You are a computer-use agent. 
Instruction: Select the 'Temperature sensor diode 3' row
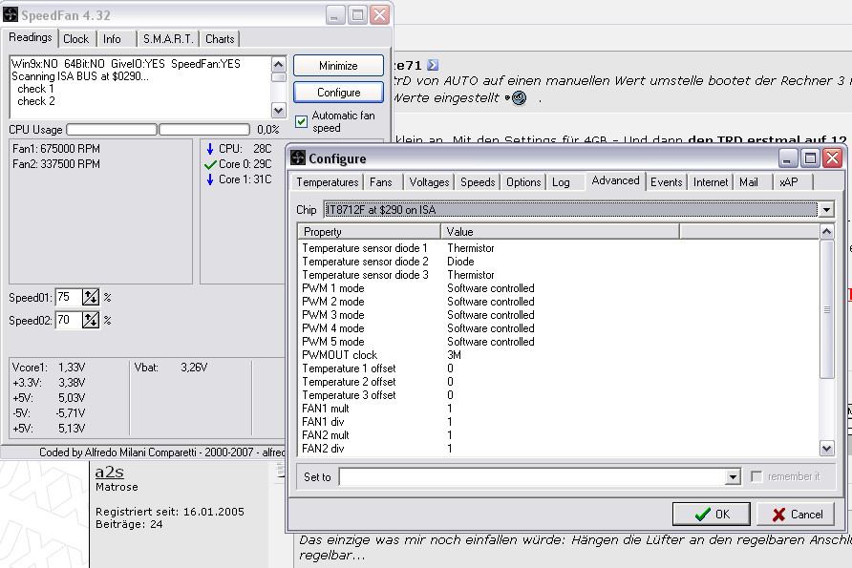(559, 275)
